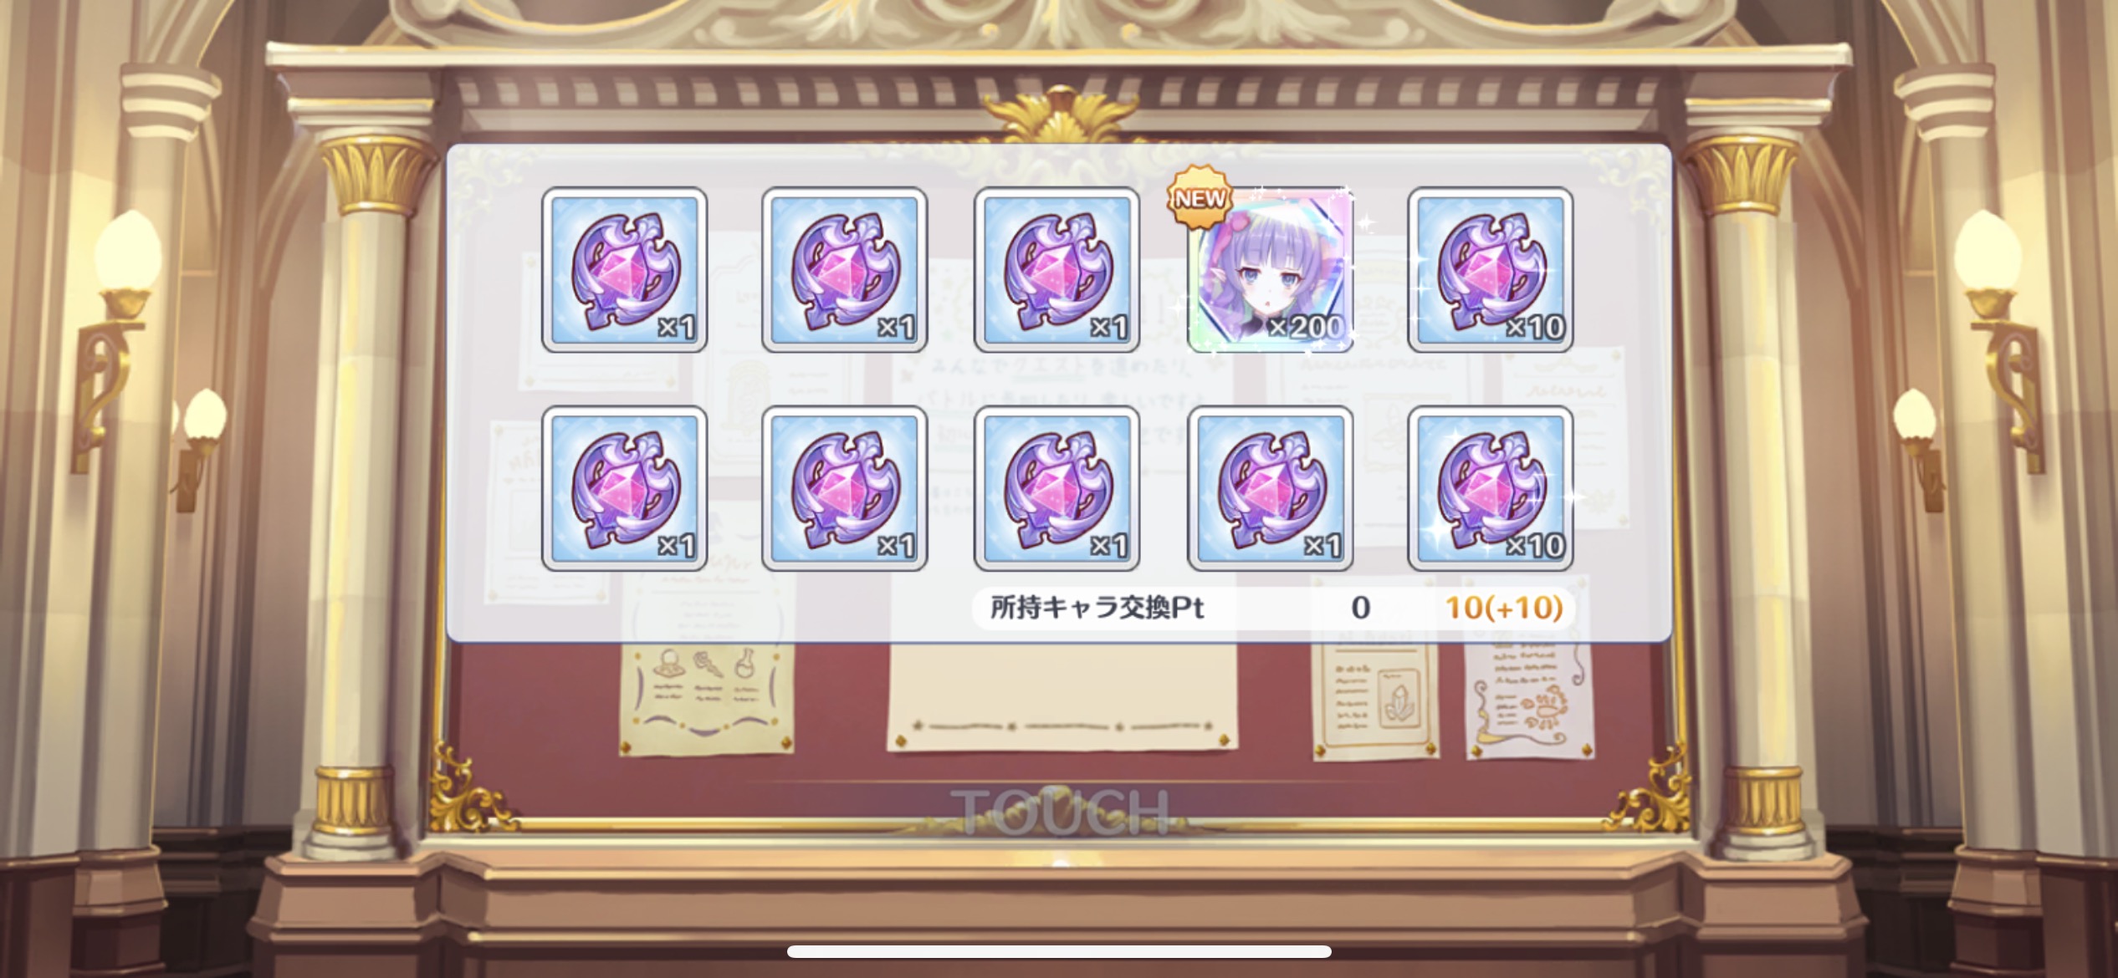Image resolution: width=2118 pixels, height=978 pixels.
Task: Tap the parchment notice with potion drawings
Action: [x=708, y=696]
